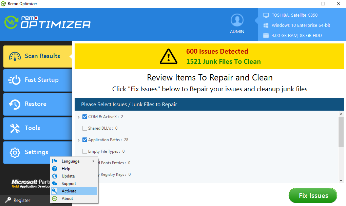
Task: Click the Support chat bubble icon
Action: click(55, 183)
